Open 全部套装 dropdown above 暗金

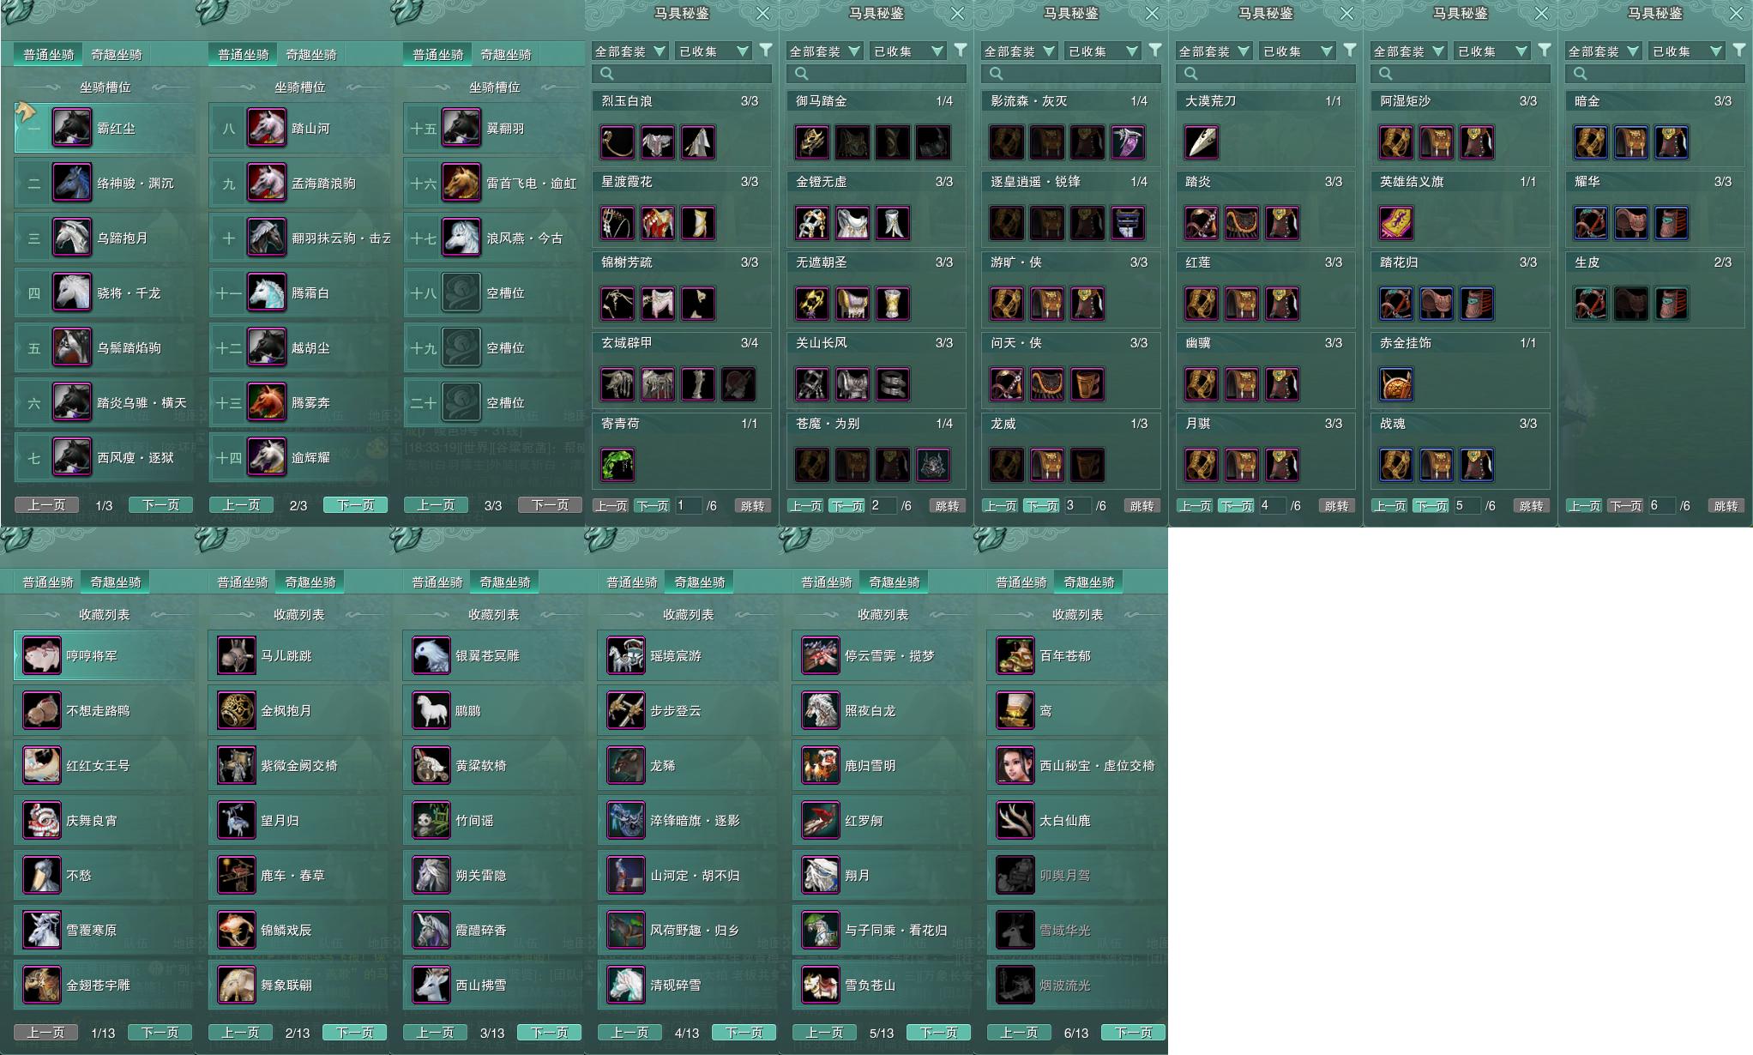coord(1603,51)
